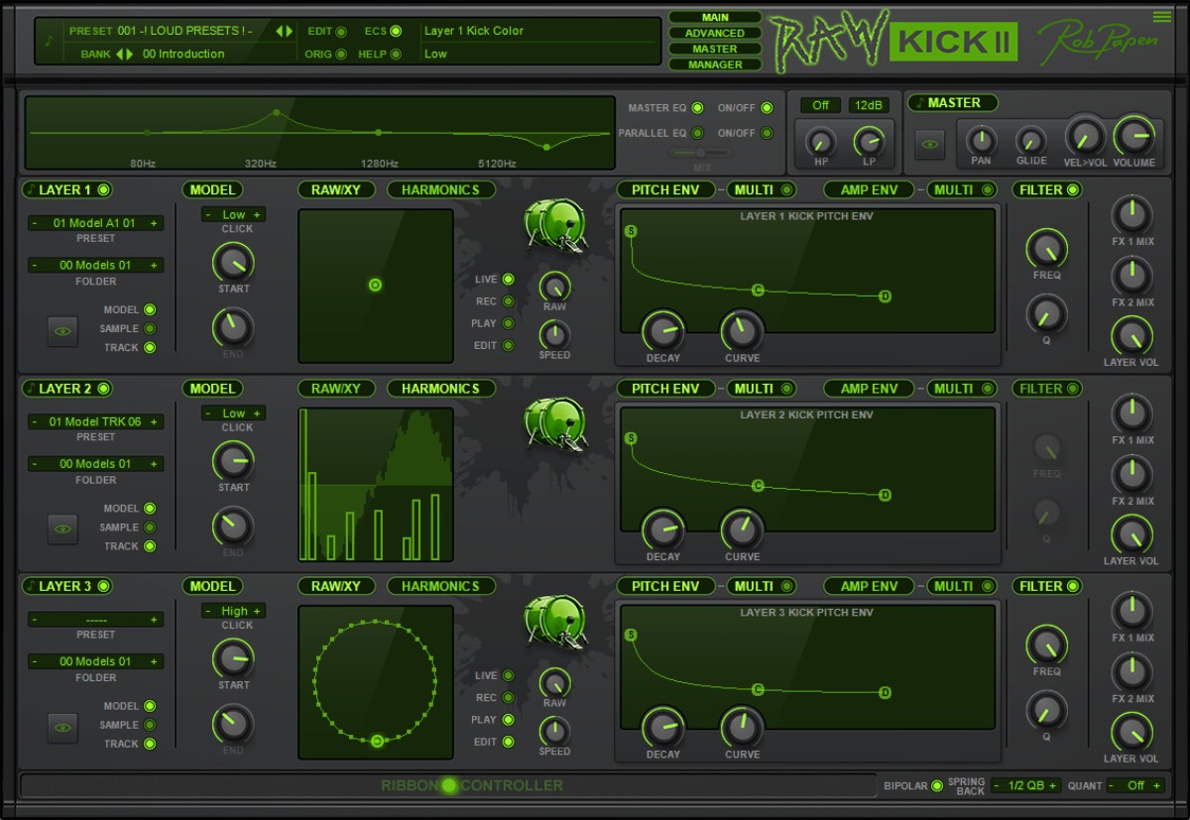This screenshot has height=820, width=1190.
Task: Open the QUANT Off selector
Action: pyautogui.click(x=1135, y=785)
